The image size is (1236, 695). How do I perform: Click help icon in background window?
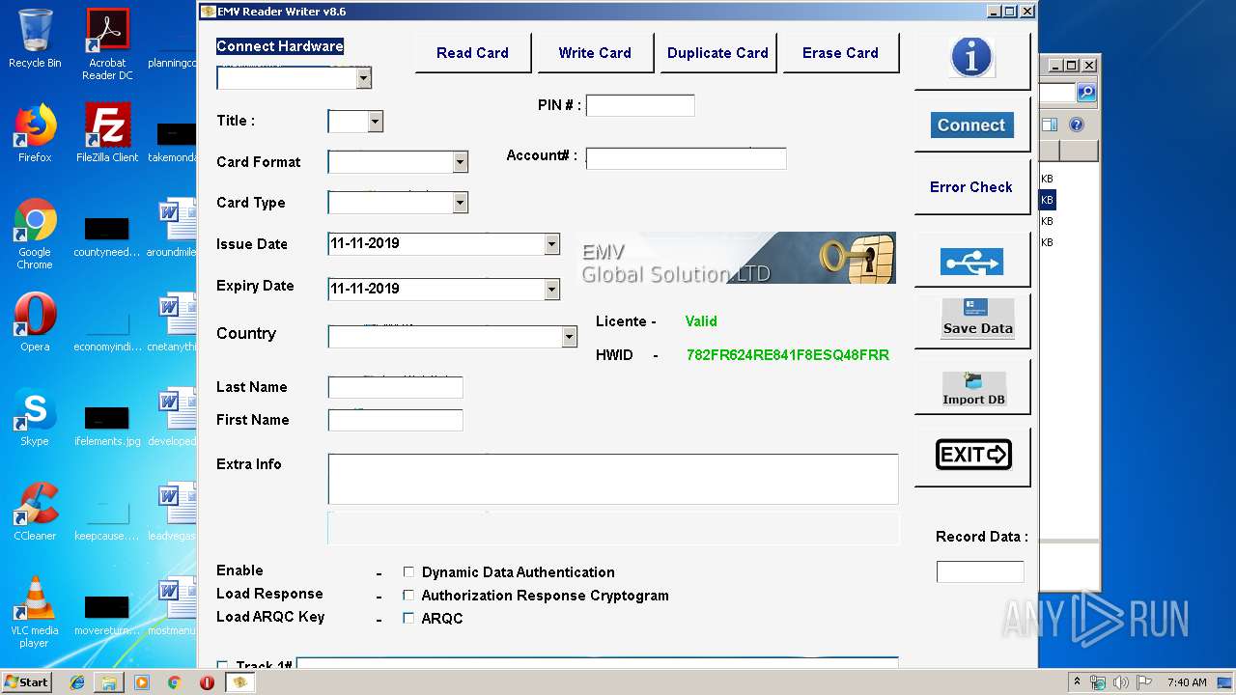1077,125
